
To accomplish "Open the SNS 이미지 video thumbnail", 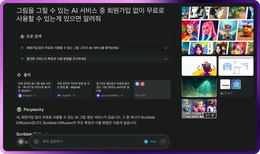I will [199, 109].
